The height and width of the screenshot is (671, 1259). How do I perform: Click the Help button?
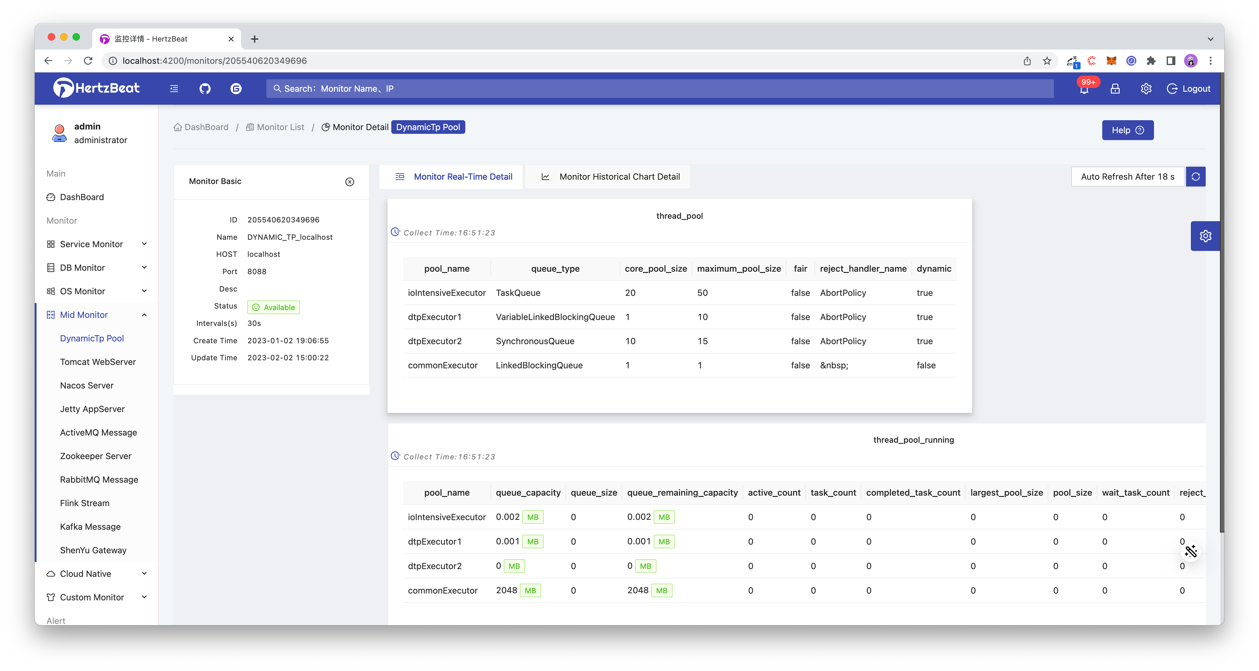coord(1128,130)
